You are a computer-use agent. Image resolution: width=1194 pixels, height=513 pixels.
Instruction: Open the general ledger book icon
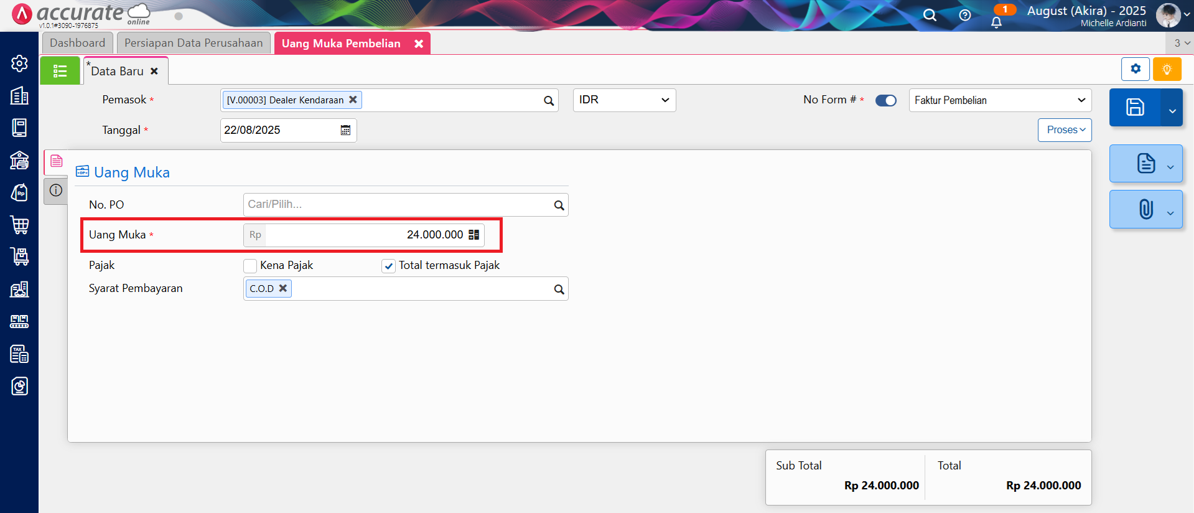point(19,128)
